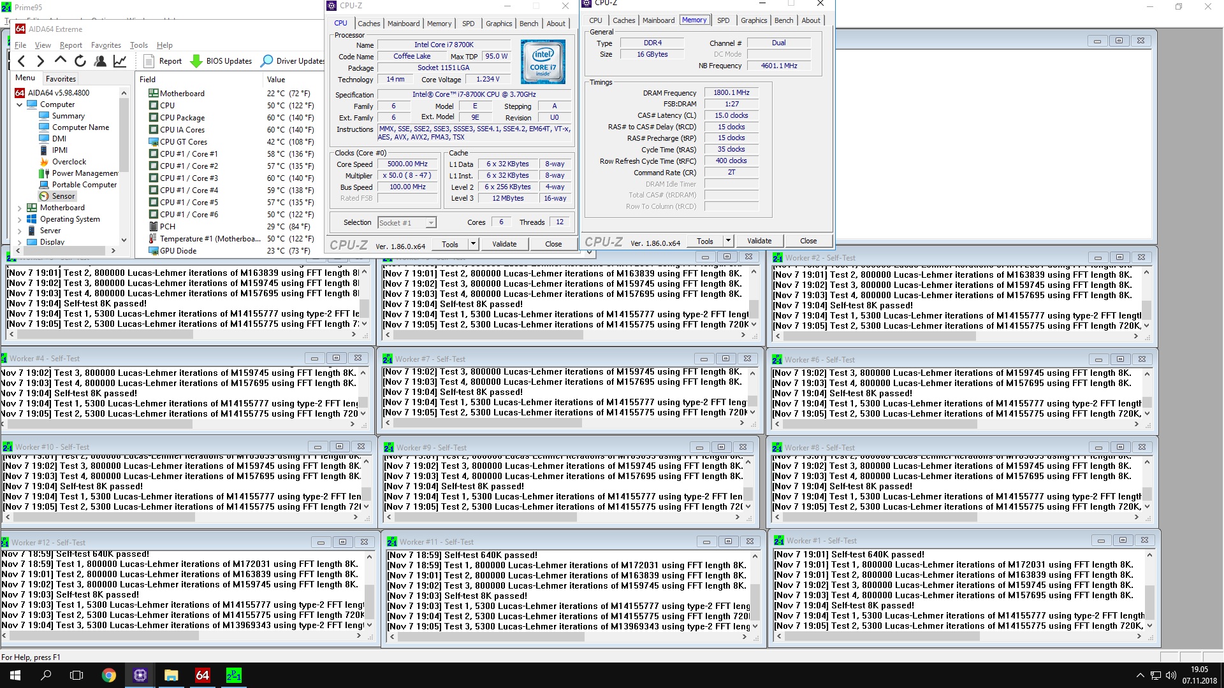Click the Worker #6 horizontal scrollbar

pos(958,424)
